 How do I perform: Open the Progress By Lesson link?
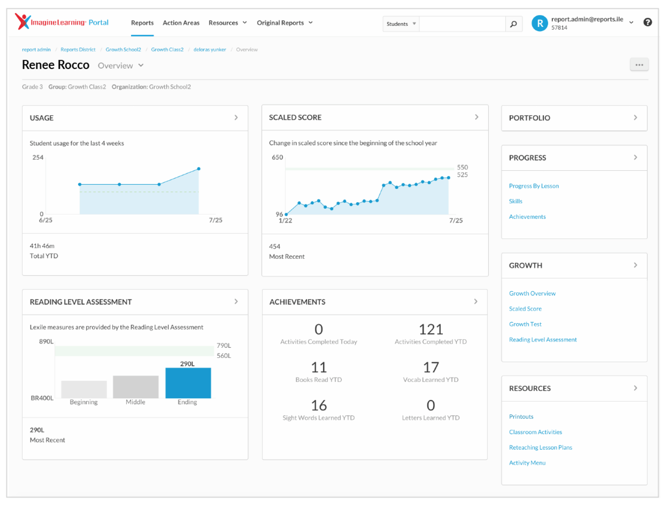[533, 186]
